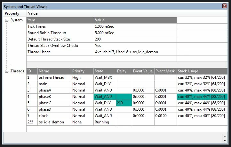Click the Property column header

point(12,13)
